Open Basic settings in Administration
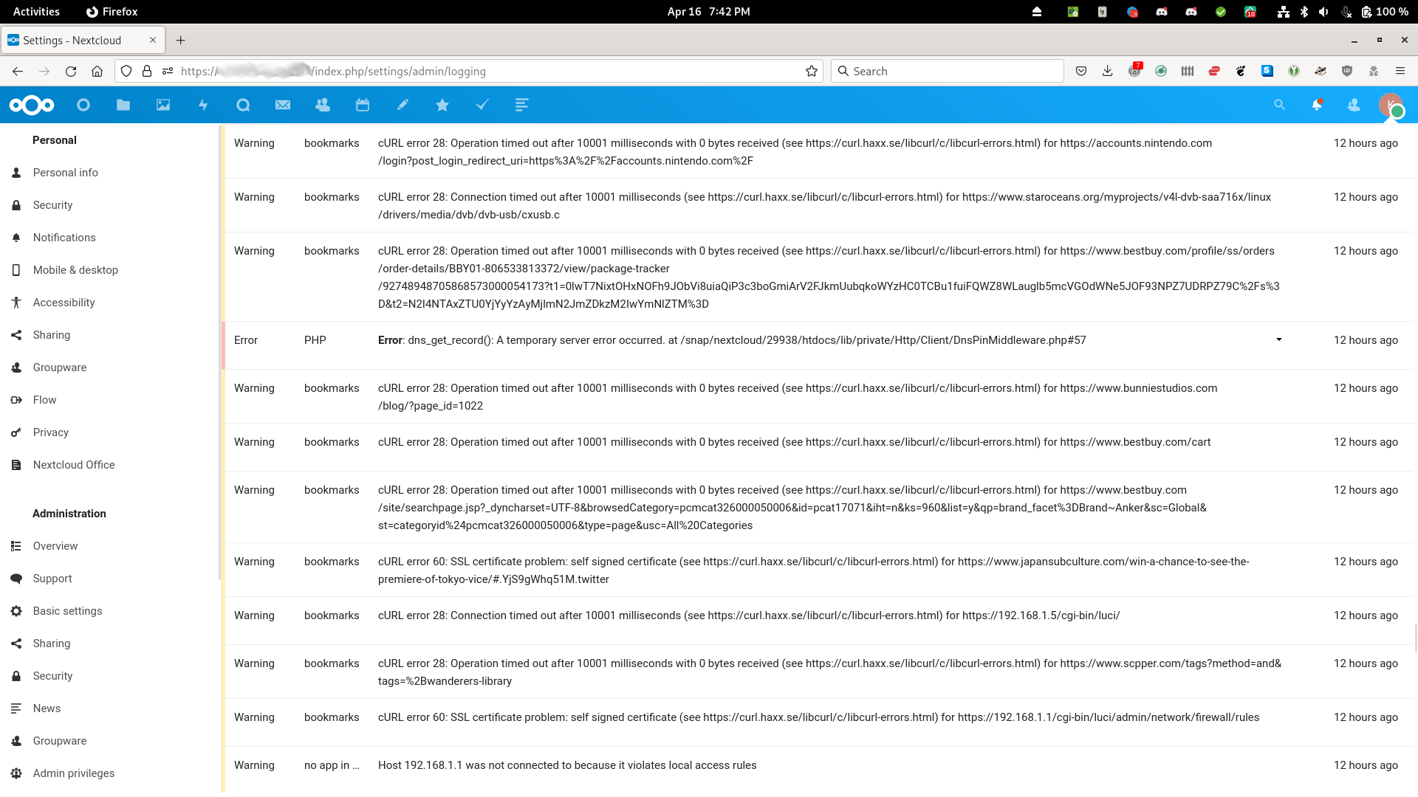Screen dimensions: 1418x797 67,611
